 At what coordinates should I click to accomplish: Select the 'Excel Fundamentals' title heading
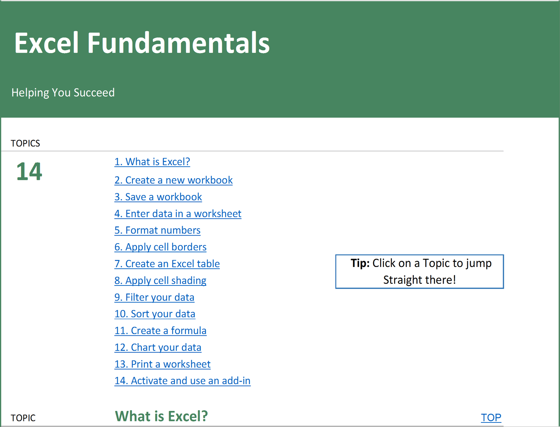coord(142,43)
